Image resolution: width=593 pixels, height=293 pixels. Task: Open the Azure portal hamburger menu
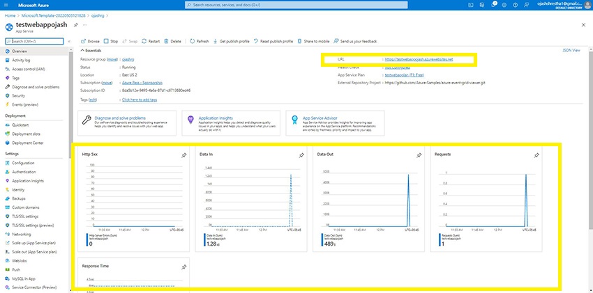pyautogui.click(x=6, y=5)
